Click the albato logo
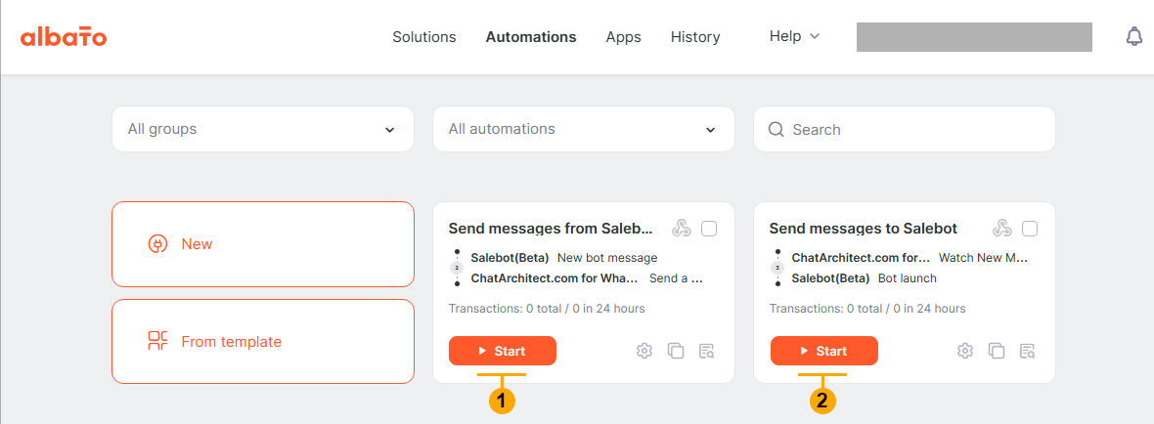 pos(64,37)
